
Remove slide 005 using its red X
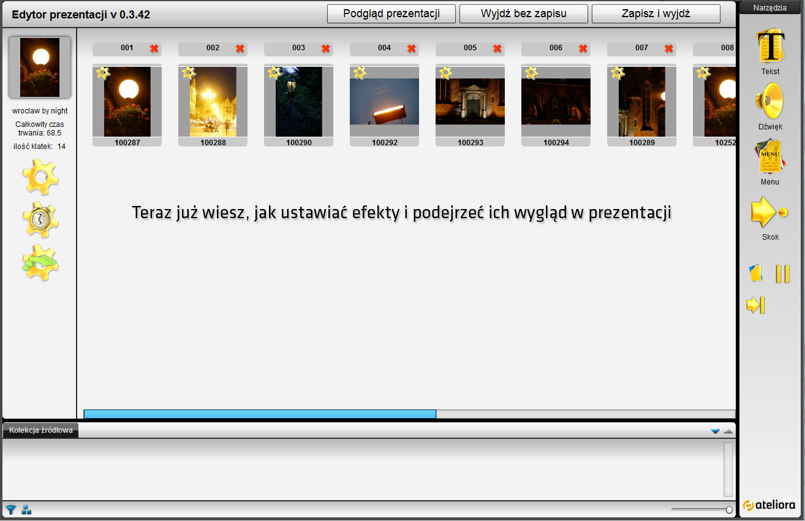(497, 48)
